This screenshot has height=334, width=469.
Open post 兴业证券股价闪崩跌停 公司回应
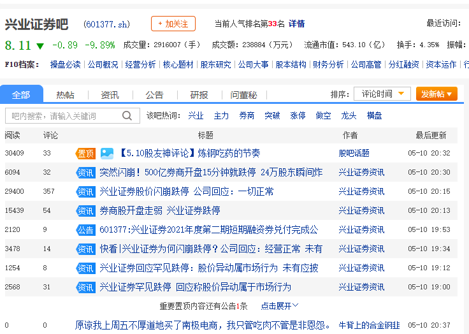186,192
